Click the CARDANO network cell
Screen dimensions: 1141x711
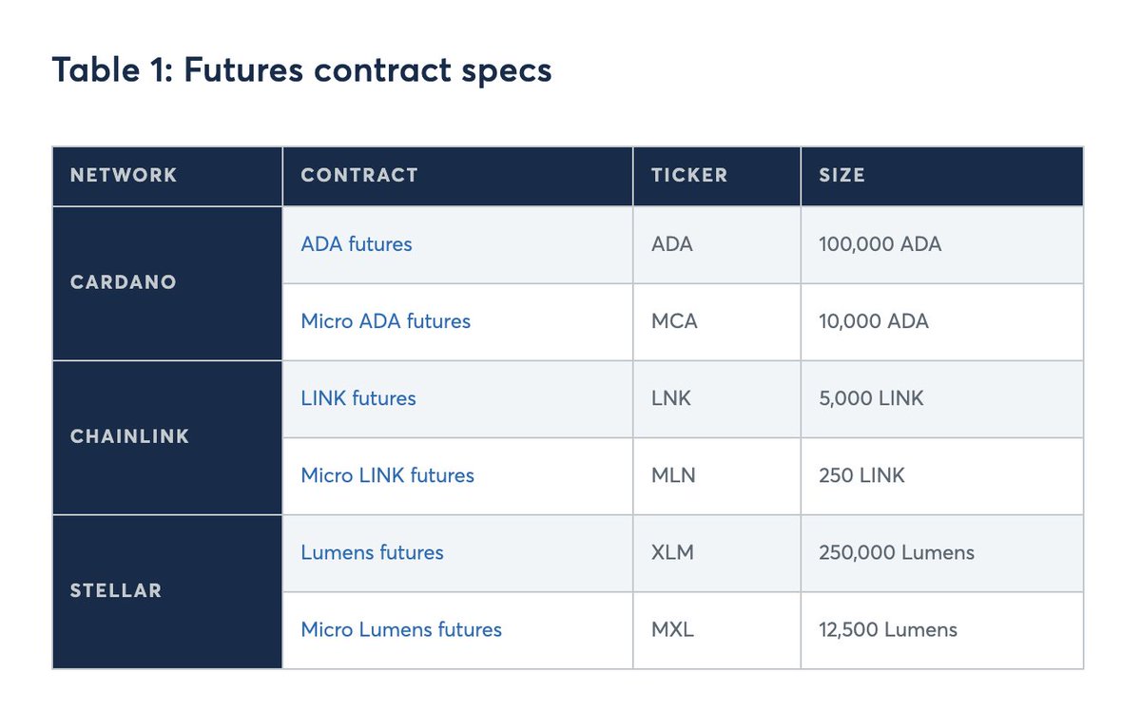coord(124,282)
